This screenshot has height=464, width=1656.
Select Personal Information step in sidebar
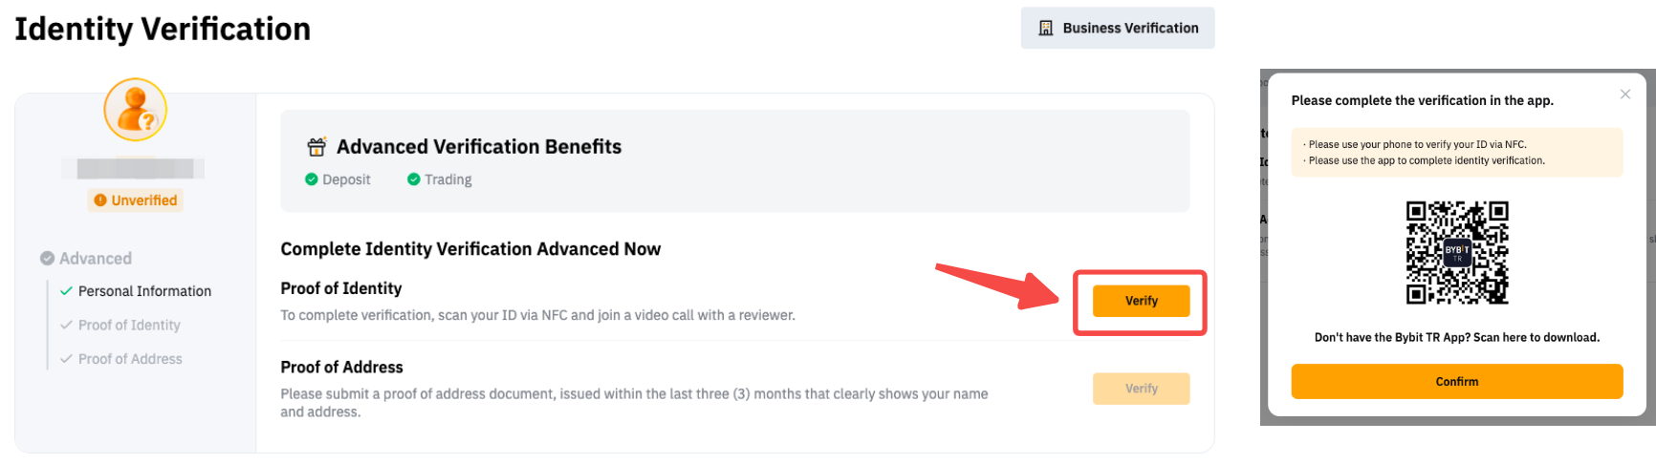click(x=144, y=291)
